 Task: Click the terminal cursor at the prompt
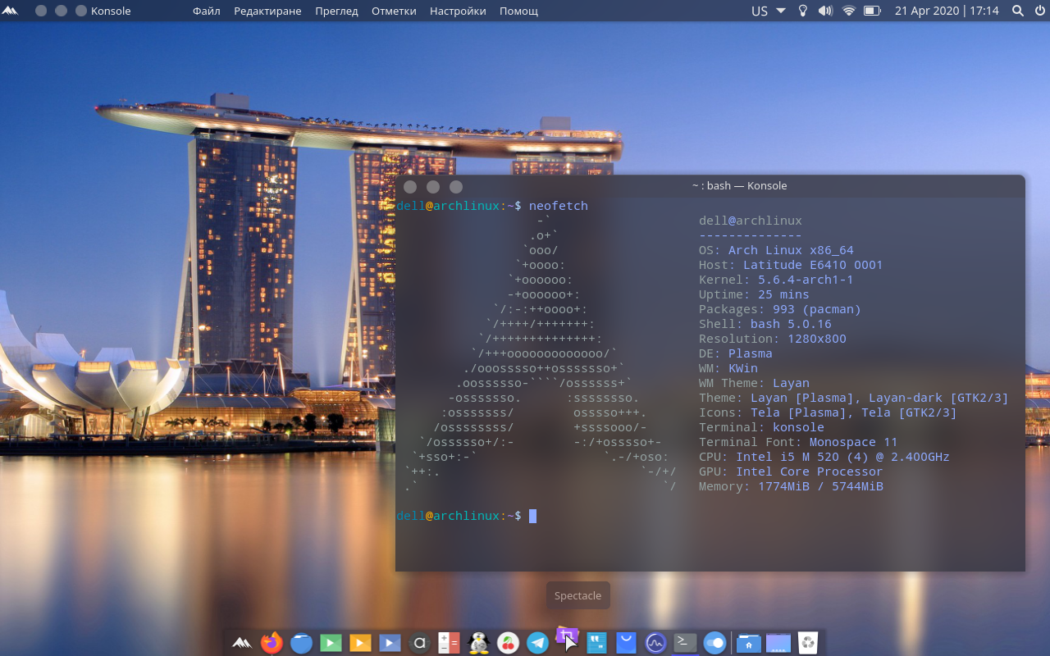532,516
